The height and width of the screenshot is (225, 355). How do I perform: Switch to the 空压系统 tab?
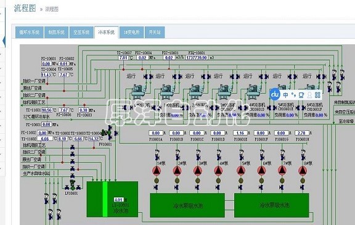(81, 33)
